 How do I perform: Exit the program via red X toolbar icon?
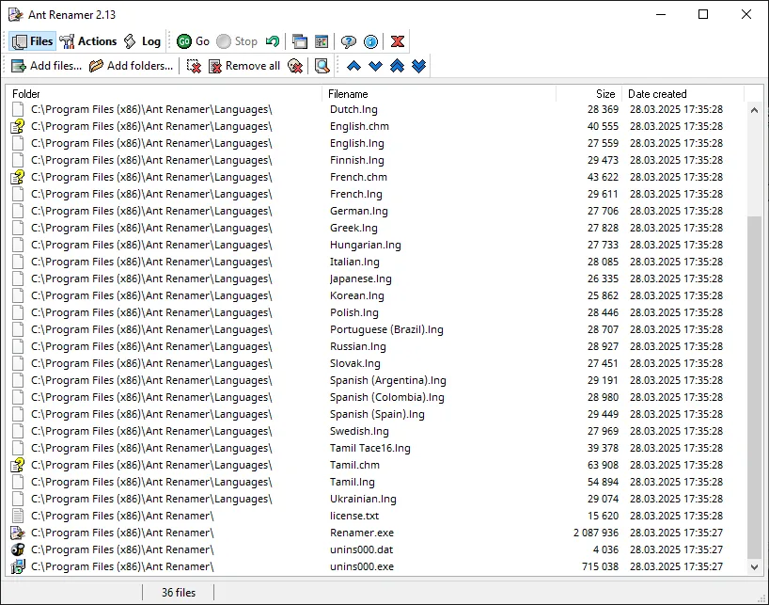pos(397,41)
